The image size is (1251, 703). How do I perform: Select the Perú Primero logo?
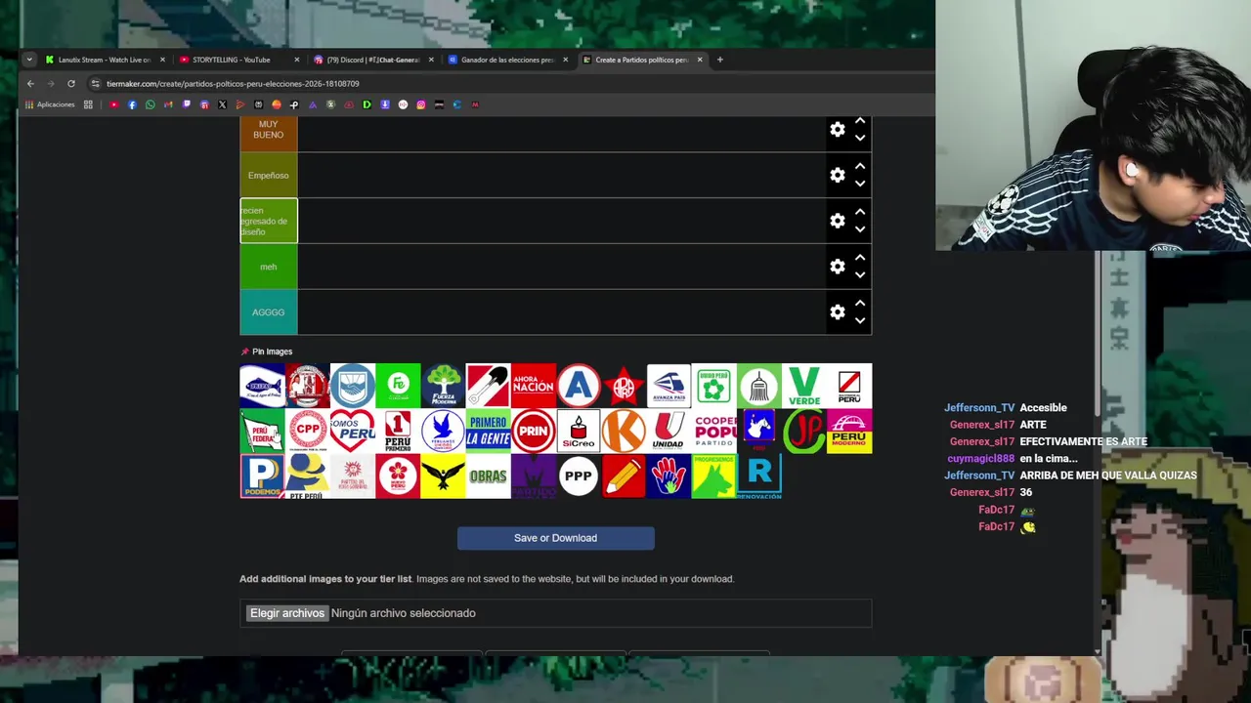click(x=398, y=431)
